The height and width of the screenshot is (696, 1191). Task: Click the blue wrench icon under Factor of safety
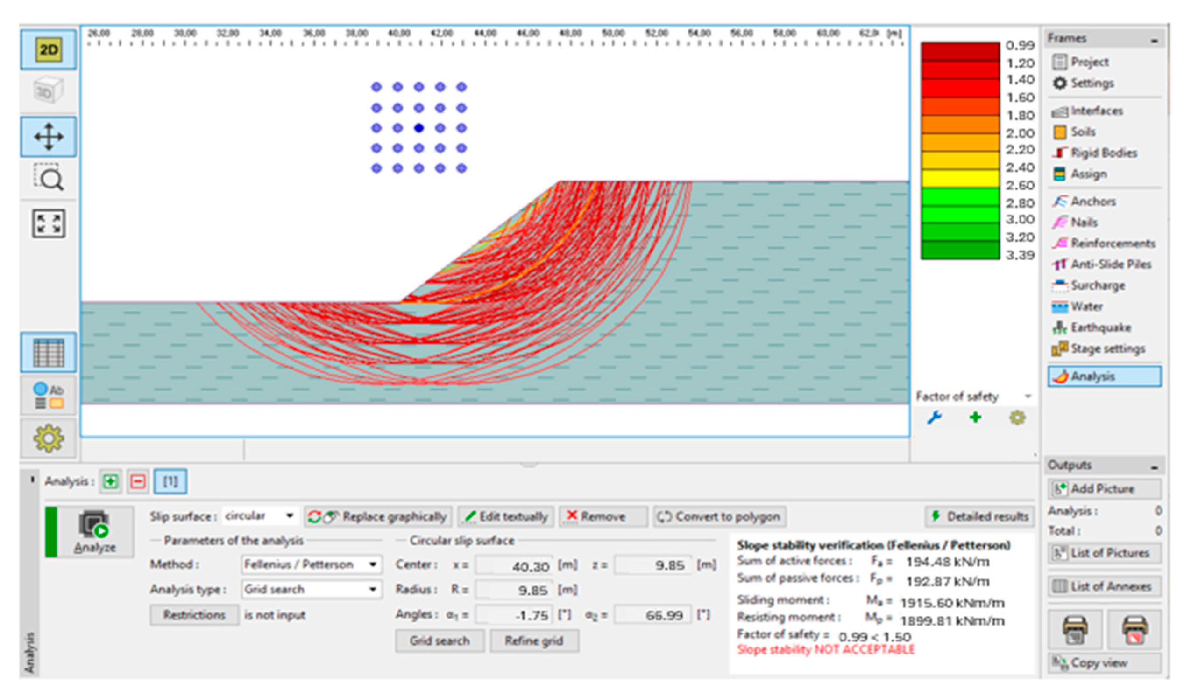[935, 418]
